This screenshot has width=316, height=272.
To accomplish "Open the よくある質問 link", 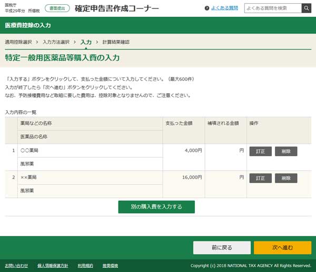I will 224,8.
